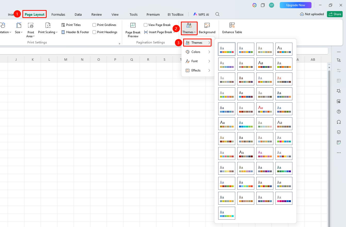
Task: Click the Share button
Action: point(335,14)
